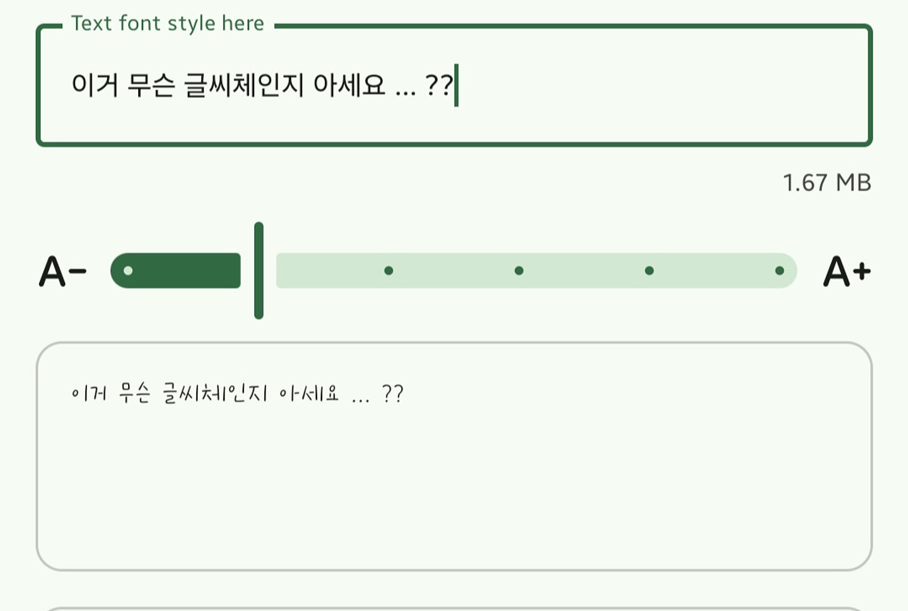Tap the 1.67 MB font file size label

pyautogui.click(x=827, y=183)
